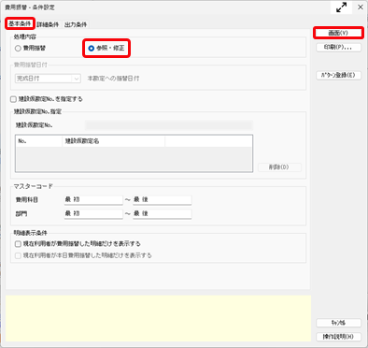368x348 pixels.
Task: Click the 建設仮勘定No. input field
Action: tap(168, 125)
